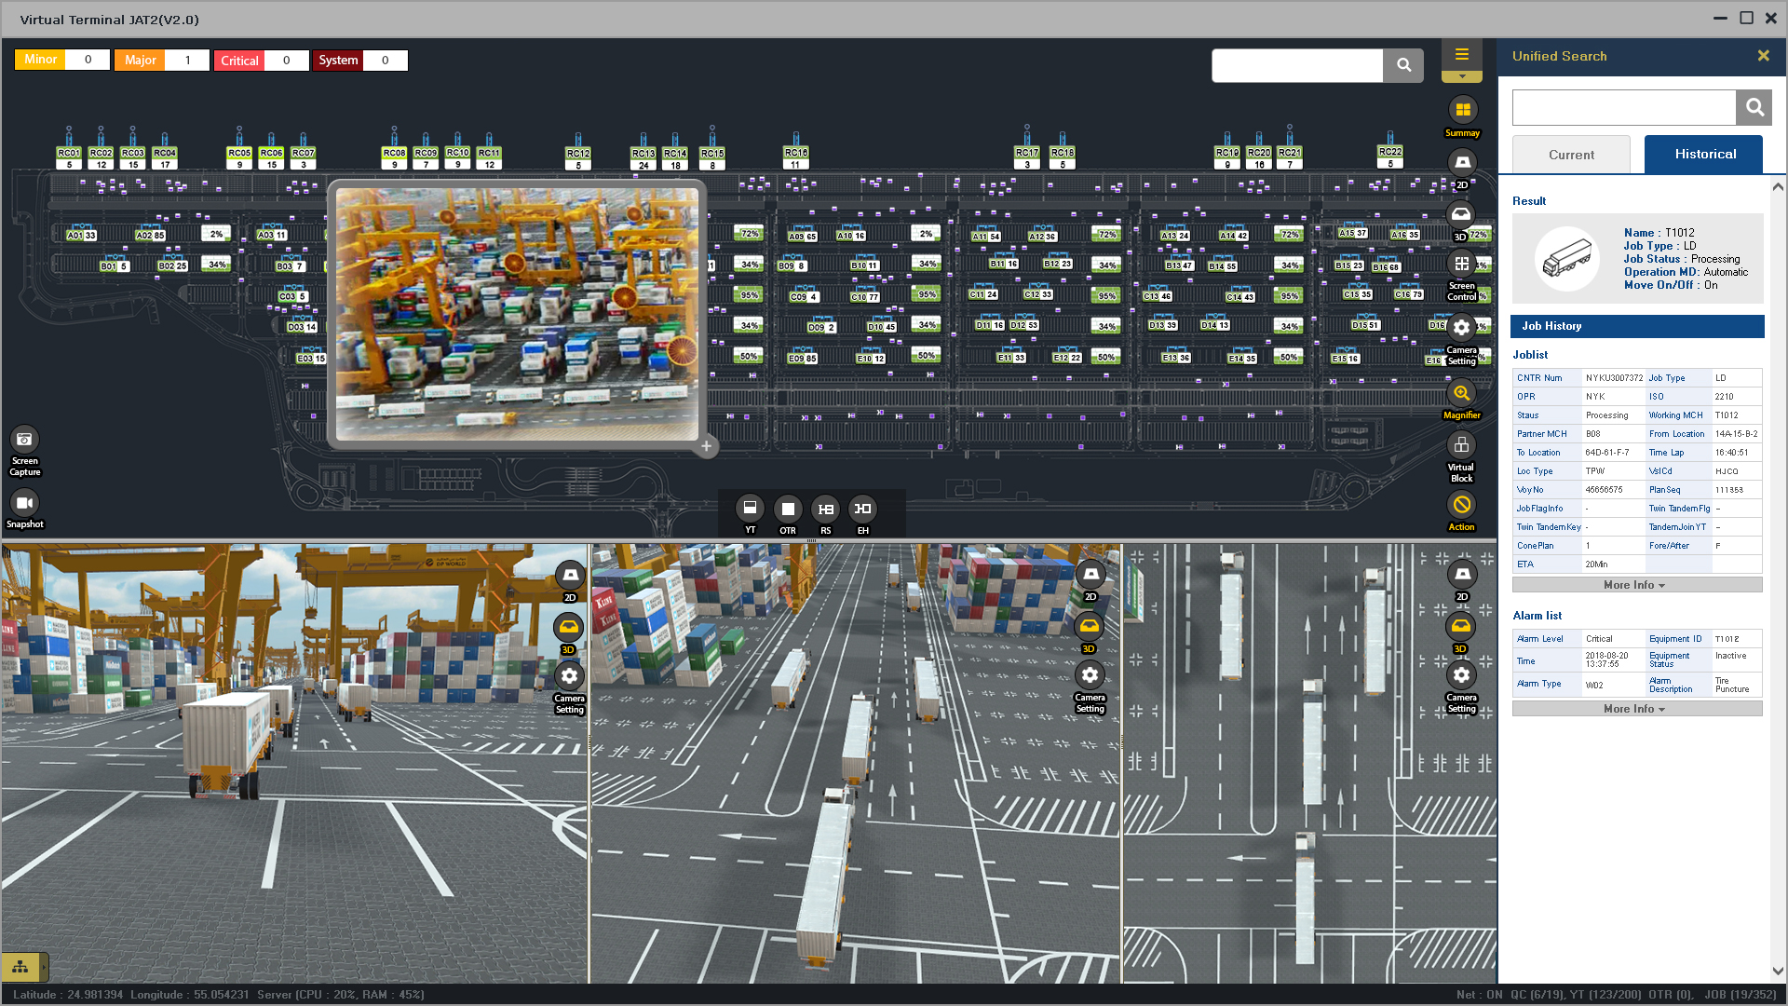Click the Action icon in right toolbar
This screenshot has height=1006, width=1788.
click(x=1461, y=506)
